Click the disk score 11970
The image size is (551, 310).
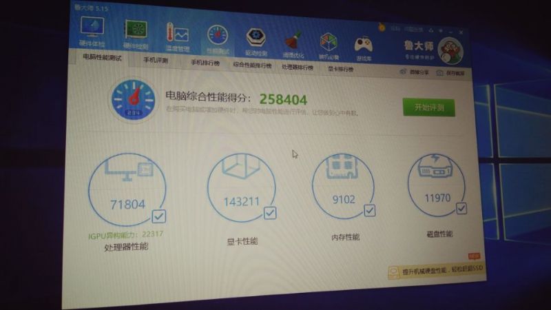(x=437, y=198)
